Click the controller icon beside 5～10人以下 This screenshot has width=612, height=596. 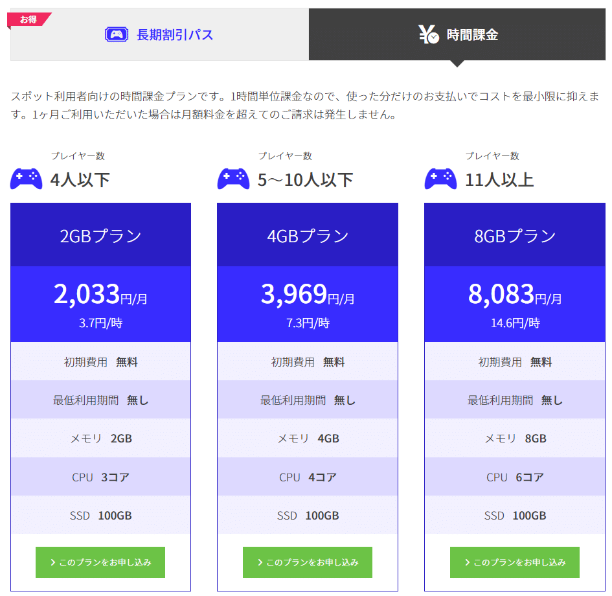click(233, 179)
